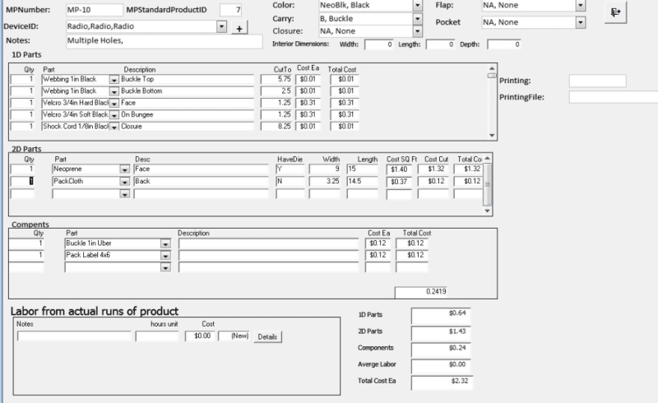The width and height of the screenshot is (658, 403).
Task: Expand the Neoprene part dropdown
Action: tap(125, 169)
